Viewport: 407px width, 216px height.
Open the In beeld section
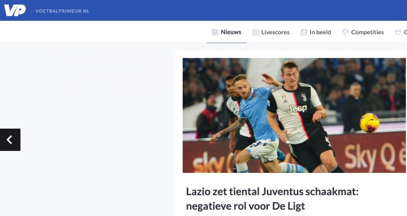point(320,32)
